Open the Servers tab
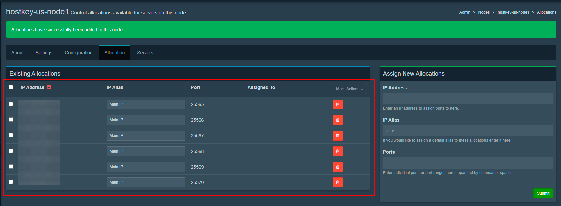Screen dimensions: 561x206 145,53
